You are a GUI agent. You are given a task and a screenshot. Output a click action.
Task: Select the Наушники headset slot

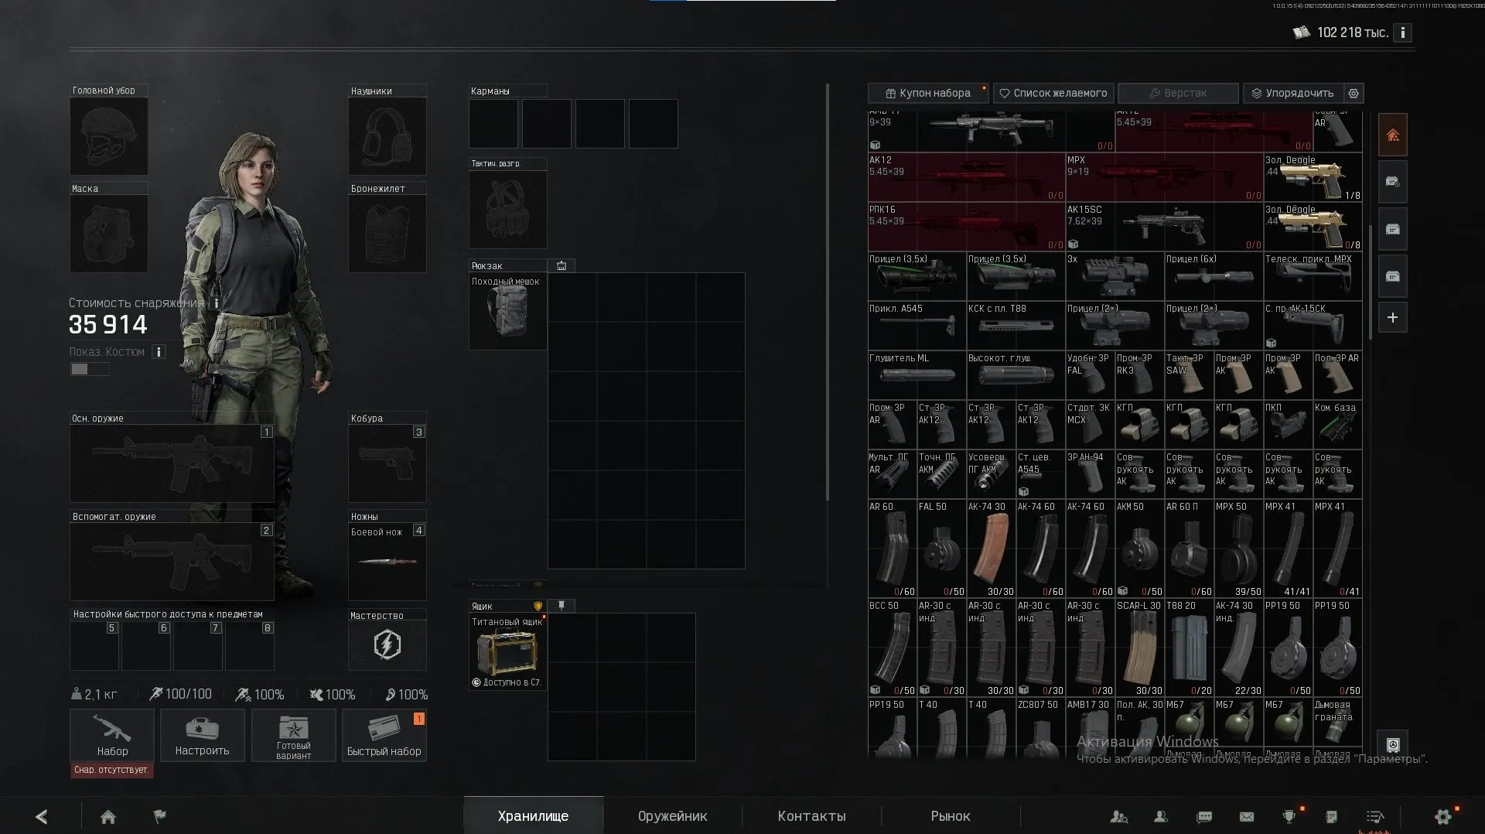387,136
